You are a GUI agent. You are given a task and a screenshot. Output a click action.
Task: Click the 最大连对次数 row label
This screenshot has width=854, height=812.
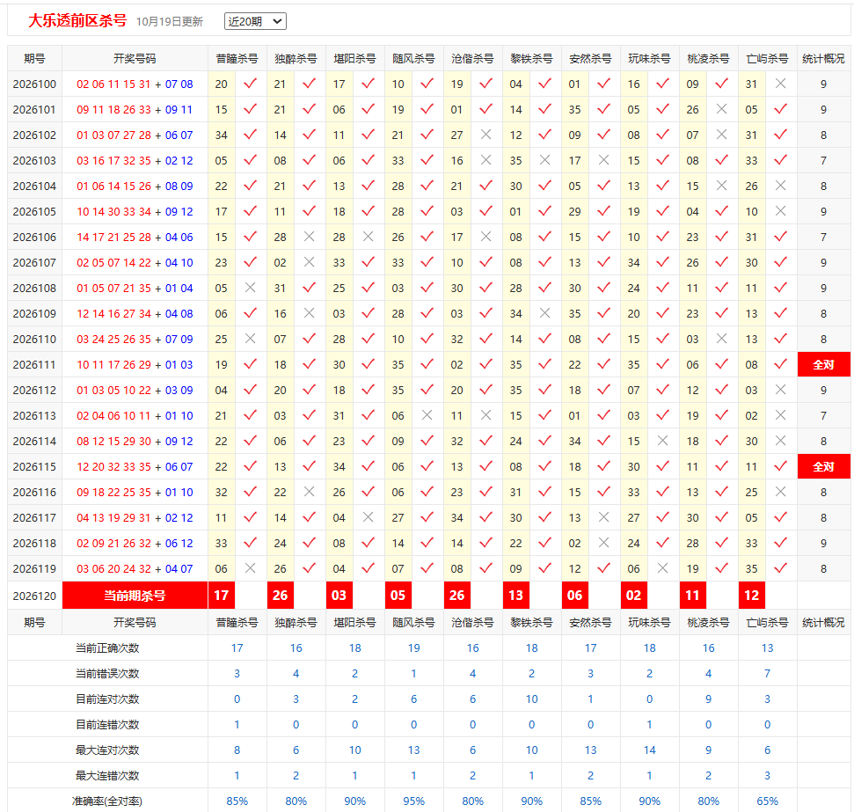[x=107, y=750]
